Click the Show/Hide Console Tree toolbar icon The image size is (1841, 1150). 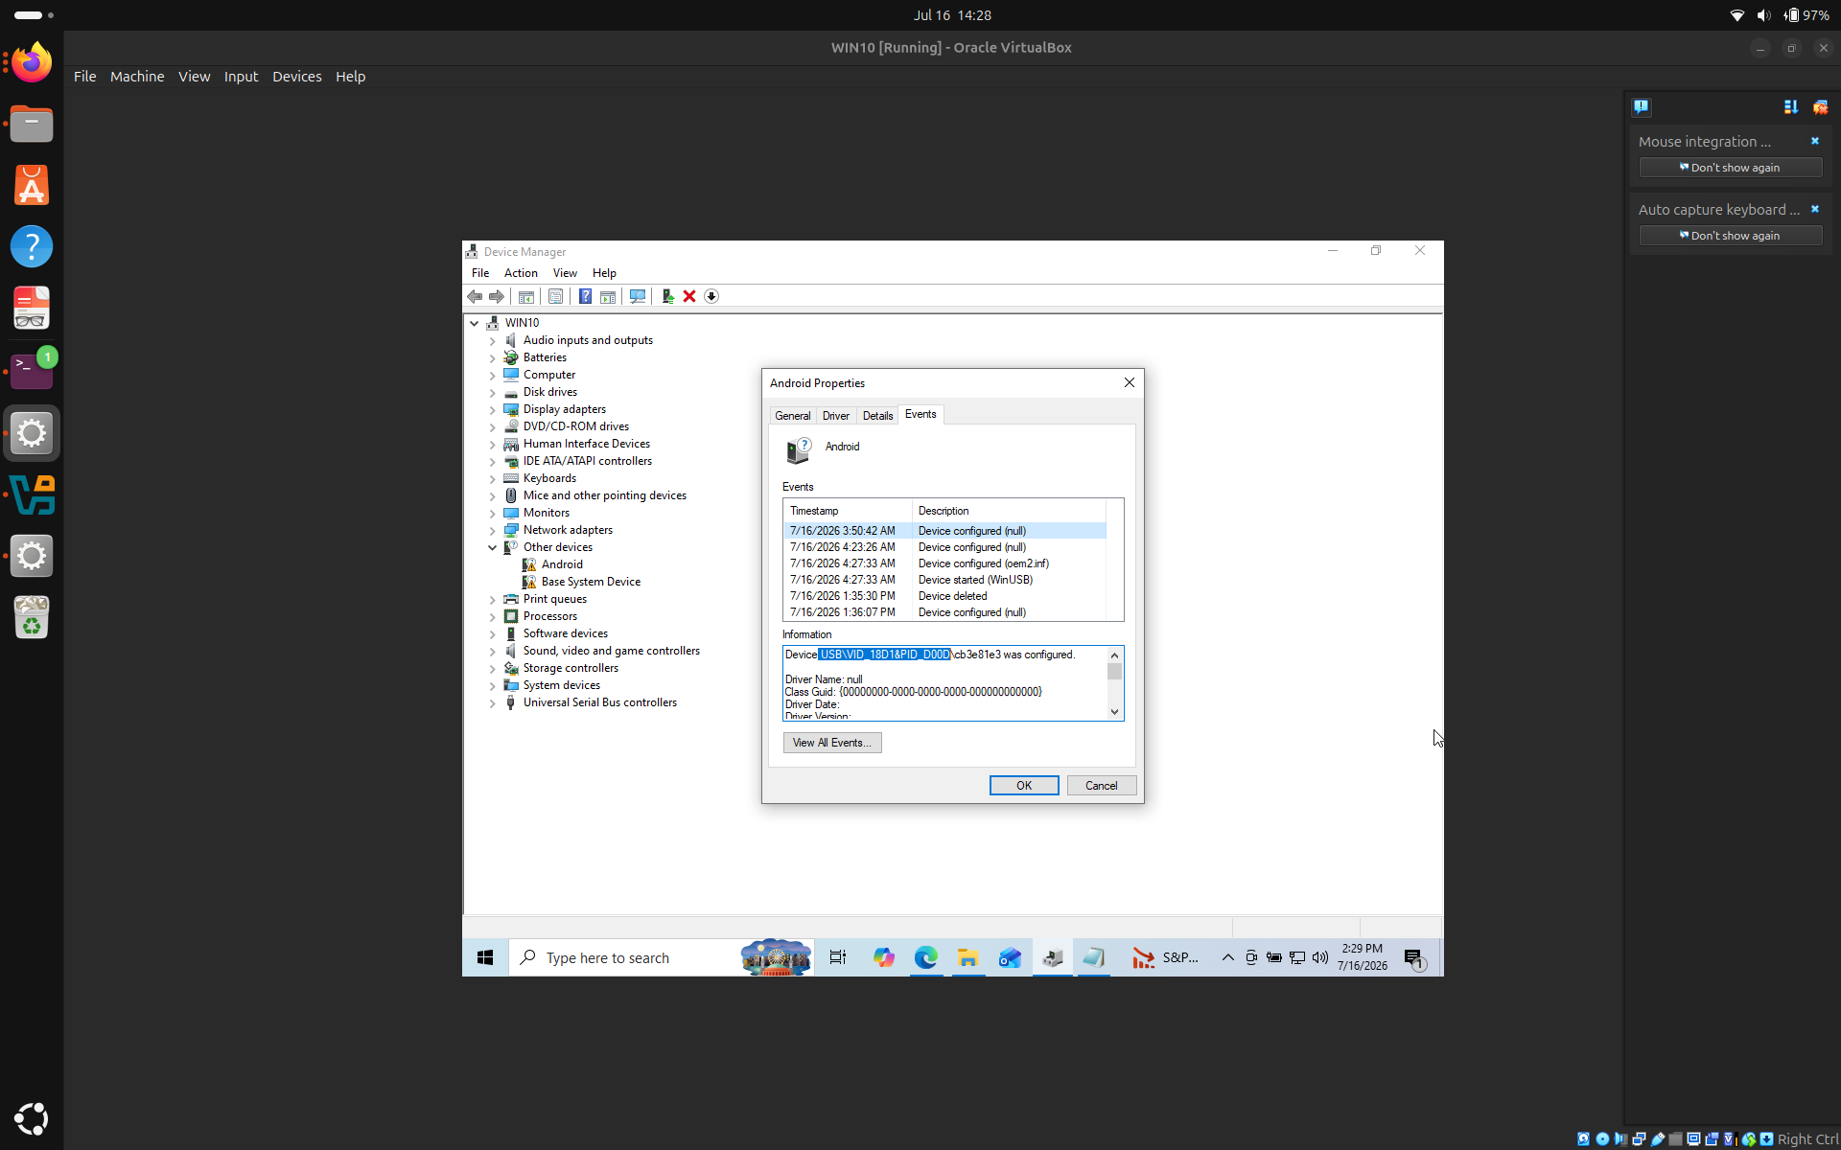[x=526, y=297]
